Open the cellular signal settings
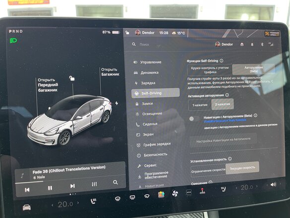Image resolution: width=290 pixels, height=218 pixels. pos(271,44)
